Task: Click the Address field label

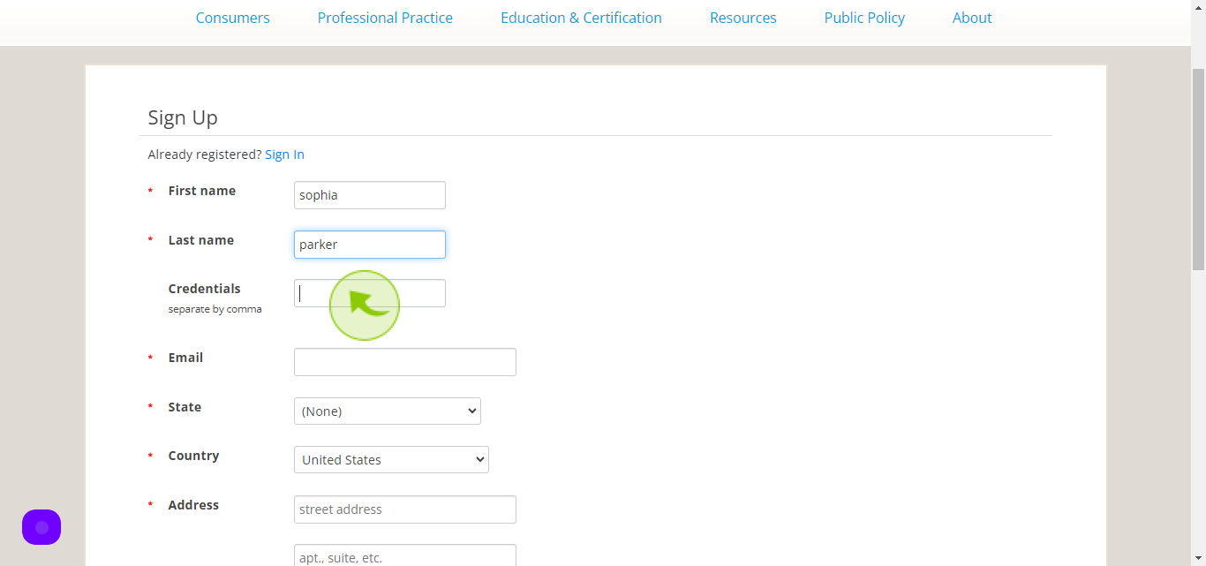Action: (x=193, y=505)
